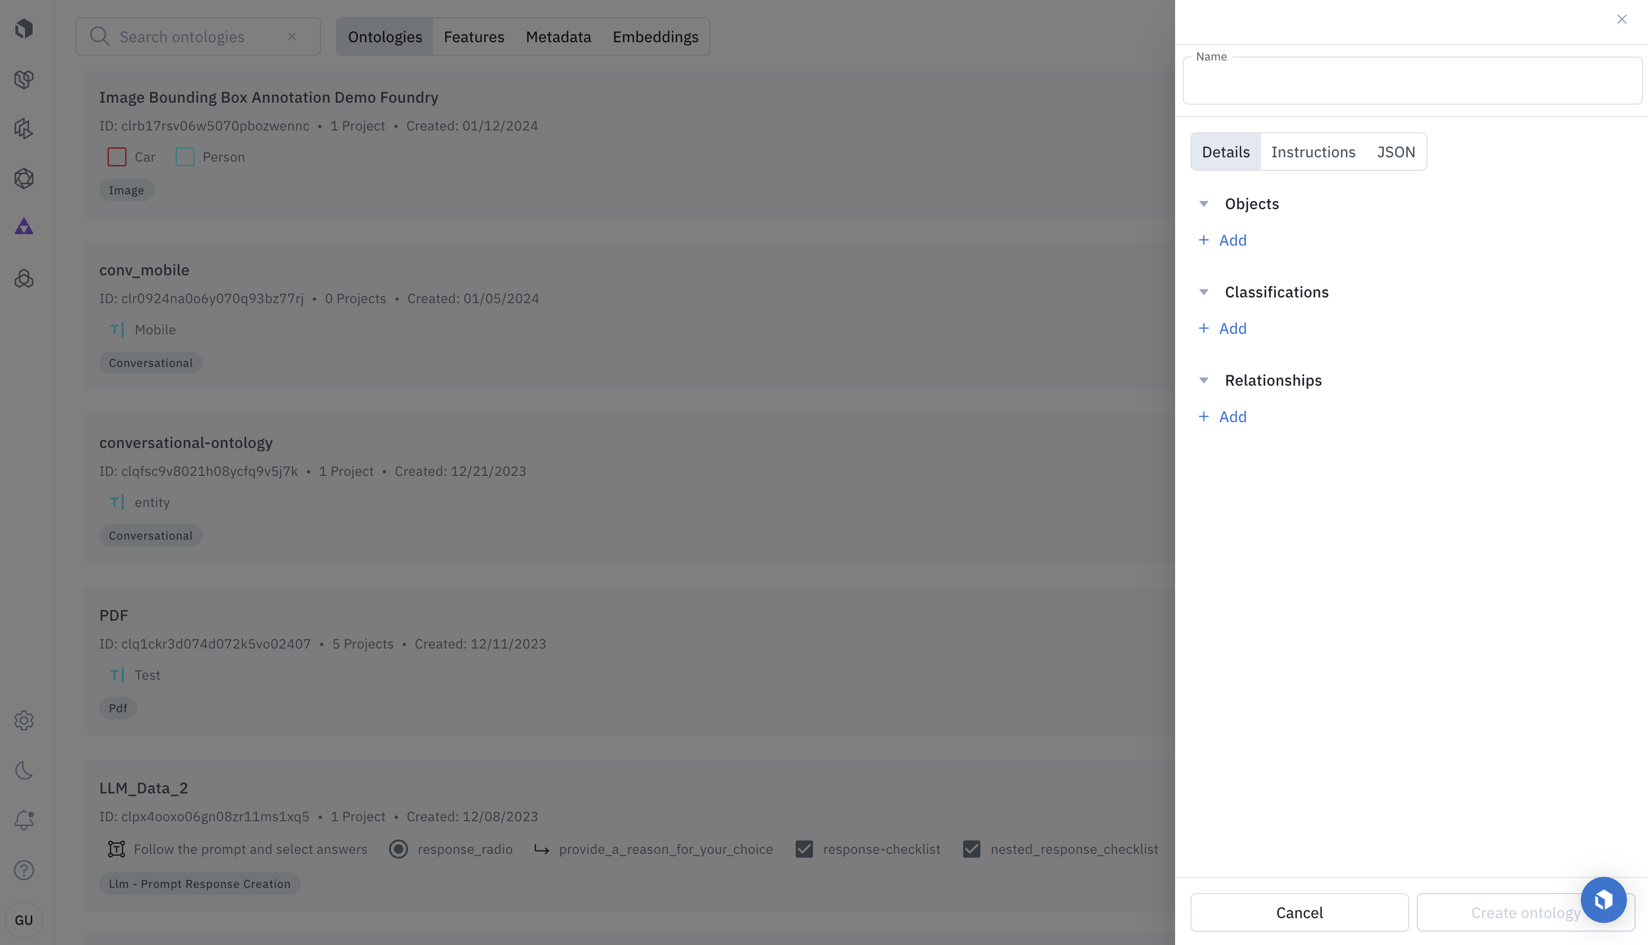
Task: Open the conv_mobile ontology
Action: (x=144, y=270)
